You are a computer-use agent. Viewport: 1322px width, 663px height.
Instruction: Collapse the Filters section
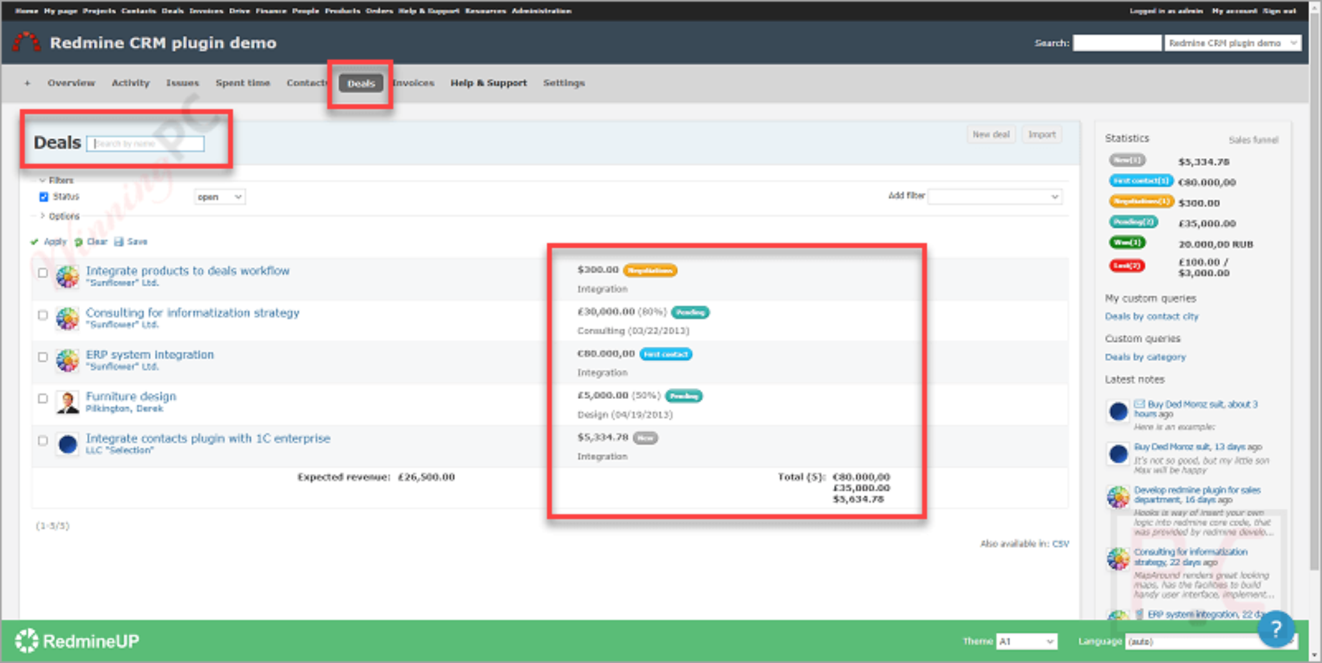pos(56,180)
